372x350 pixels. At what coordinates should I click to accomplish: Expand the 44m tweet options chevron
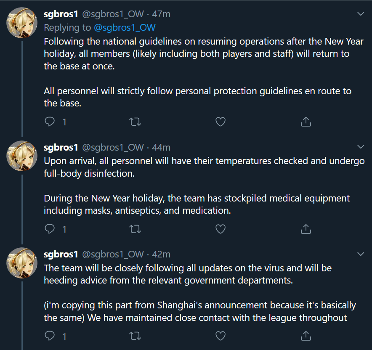(361, 147)
